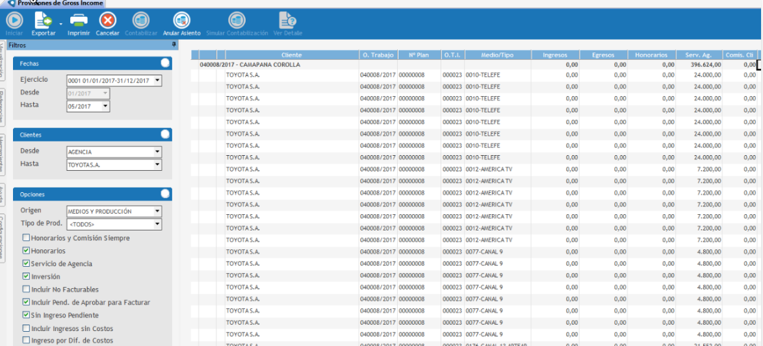
Task: Collapse the Opciones section round button
Action: click(x=165, y=193)
